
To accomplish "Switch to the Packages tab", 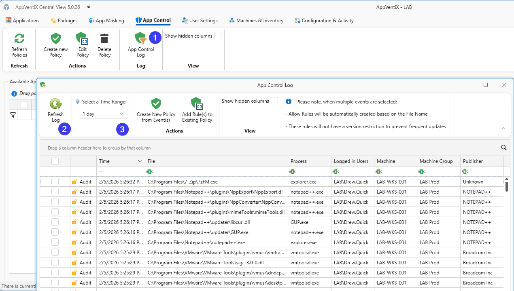I will (64, 21).
